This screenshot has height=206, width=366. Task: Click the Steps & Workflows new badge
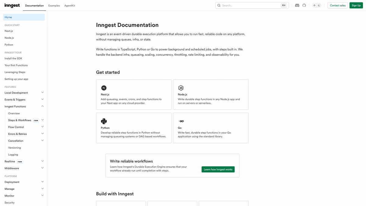point(36,120)
